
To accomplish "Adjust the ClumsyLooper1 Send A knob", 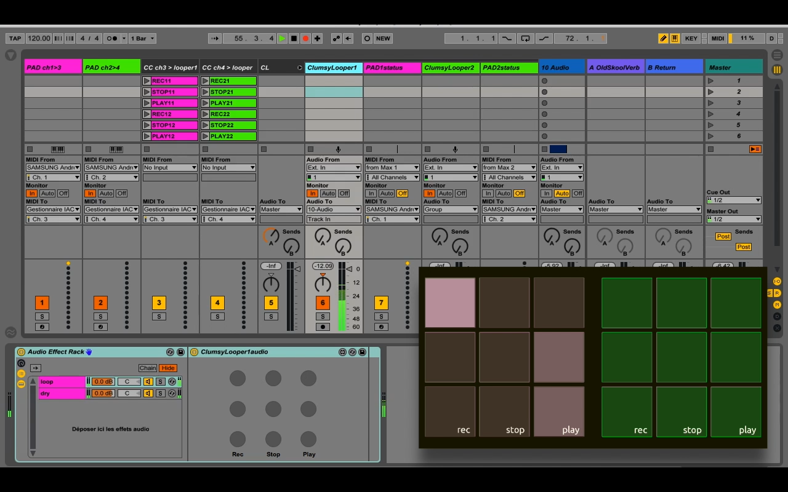I will click(x=322, y=236).
